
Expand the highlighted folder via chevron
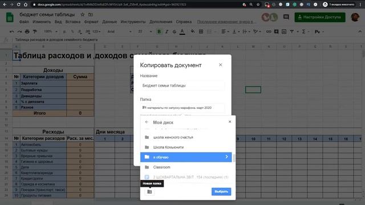click(226, 157)
